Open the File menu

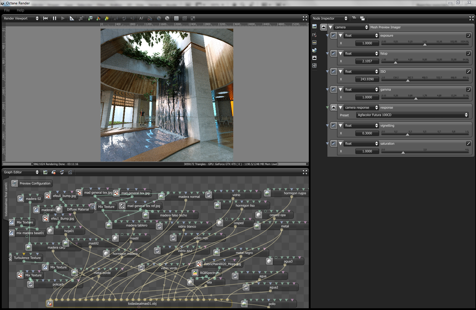click(x=7, y=10)
